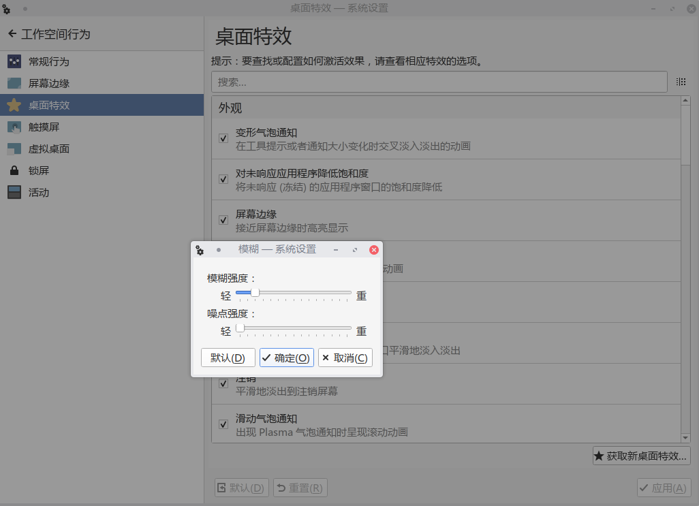Go back using the 工作空间行为 arrow

point(12,33)
